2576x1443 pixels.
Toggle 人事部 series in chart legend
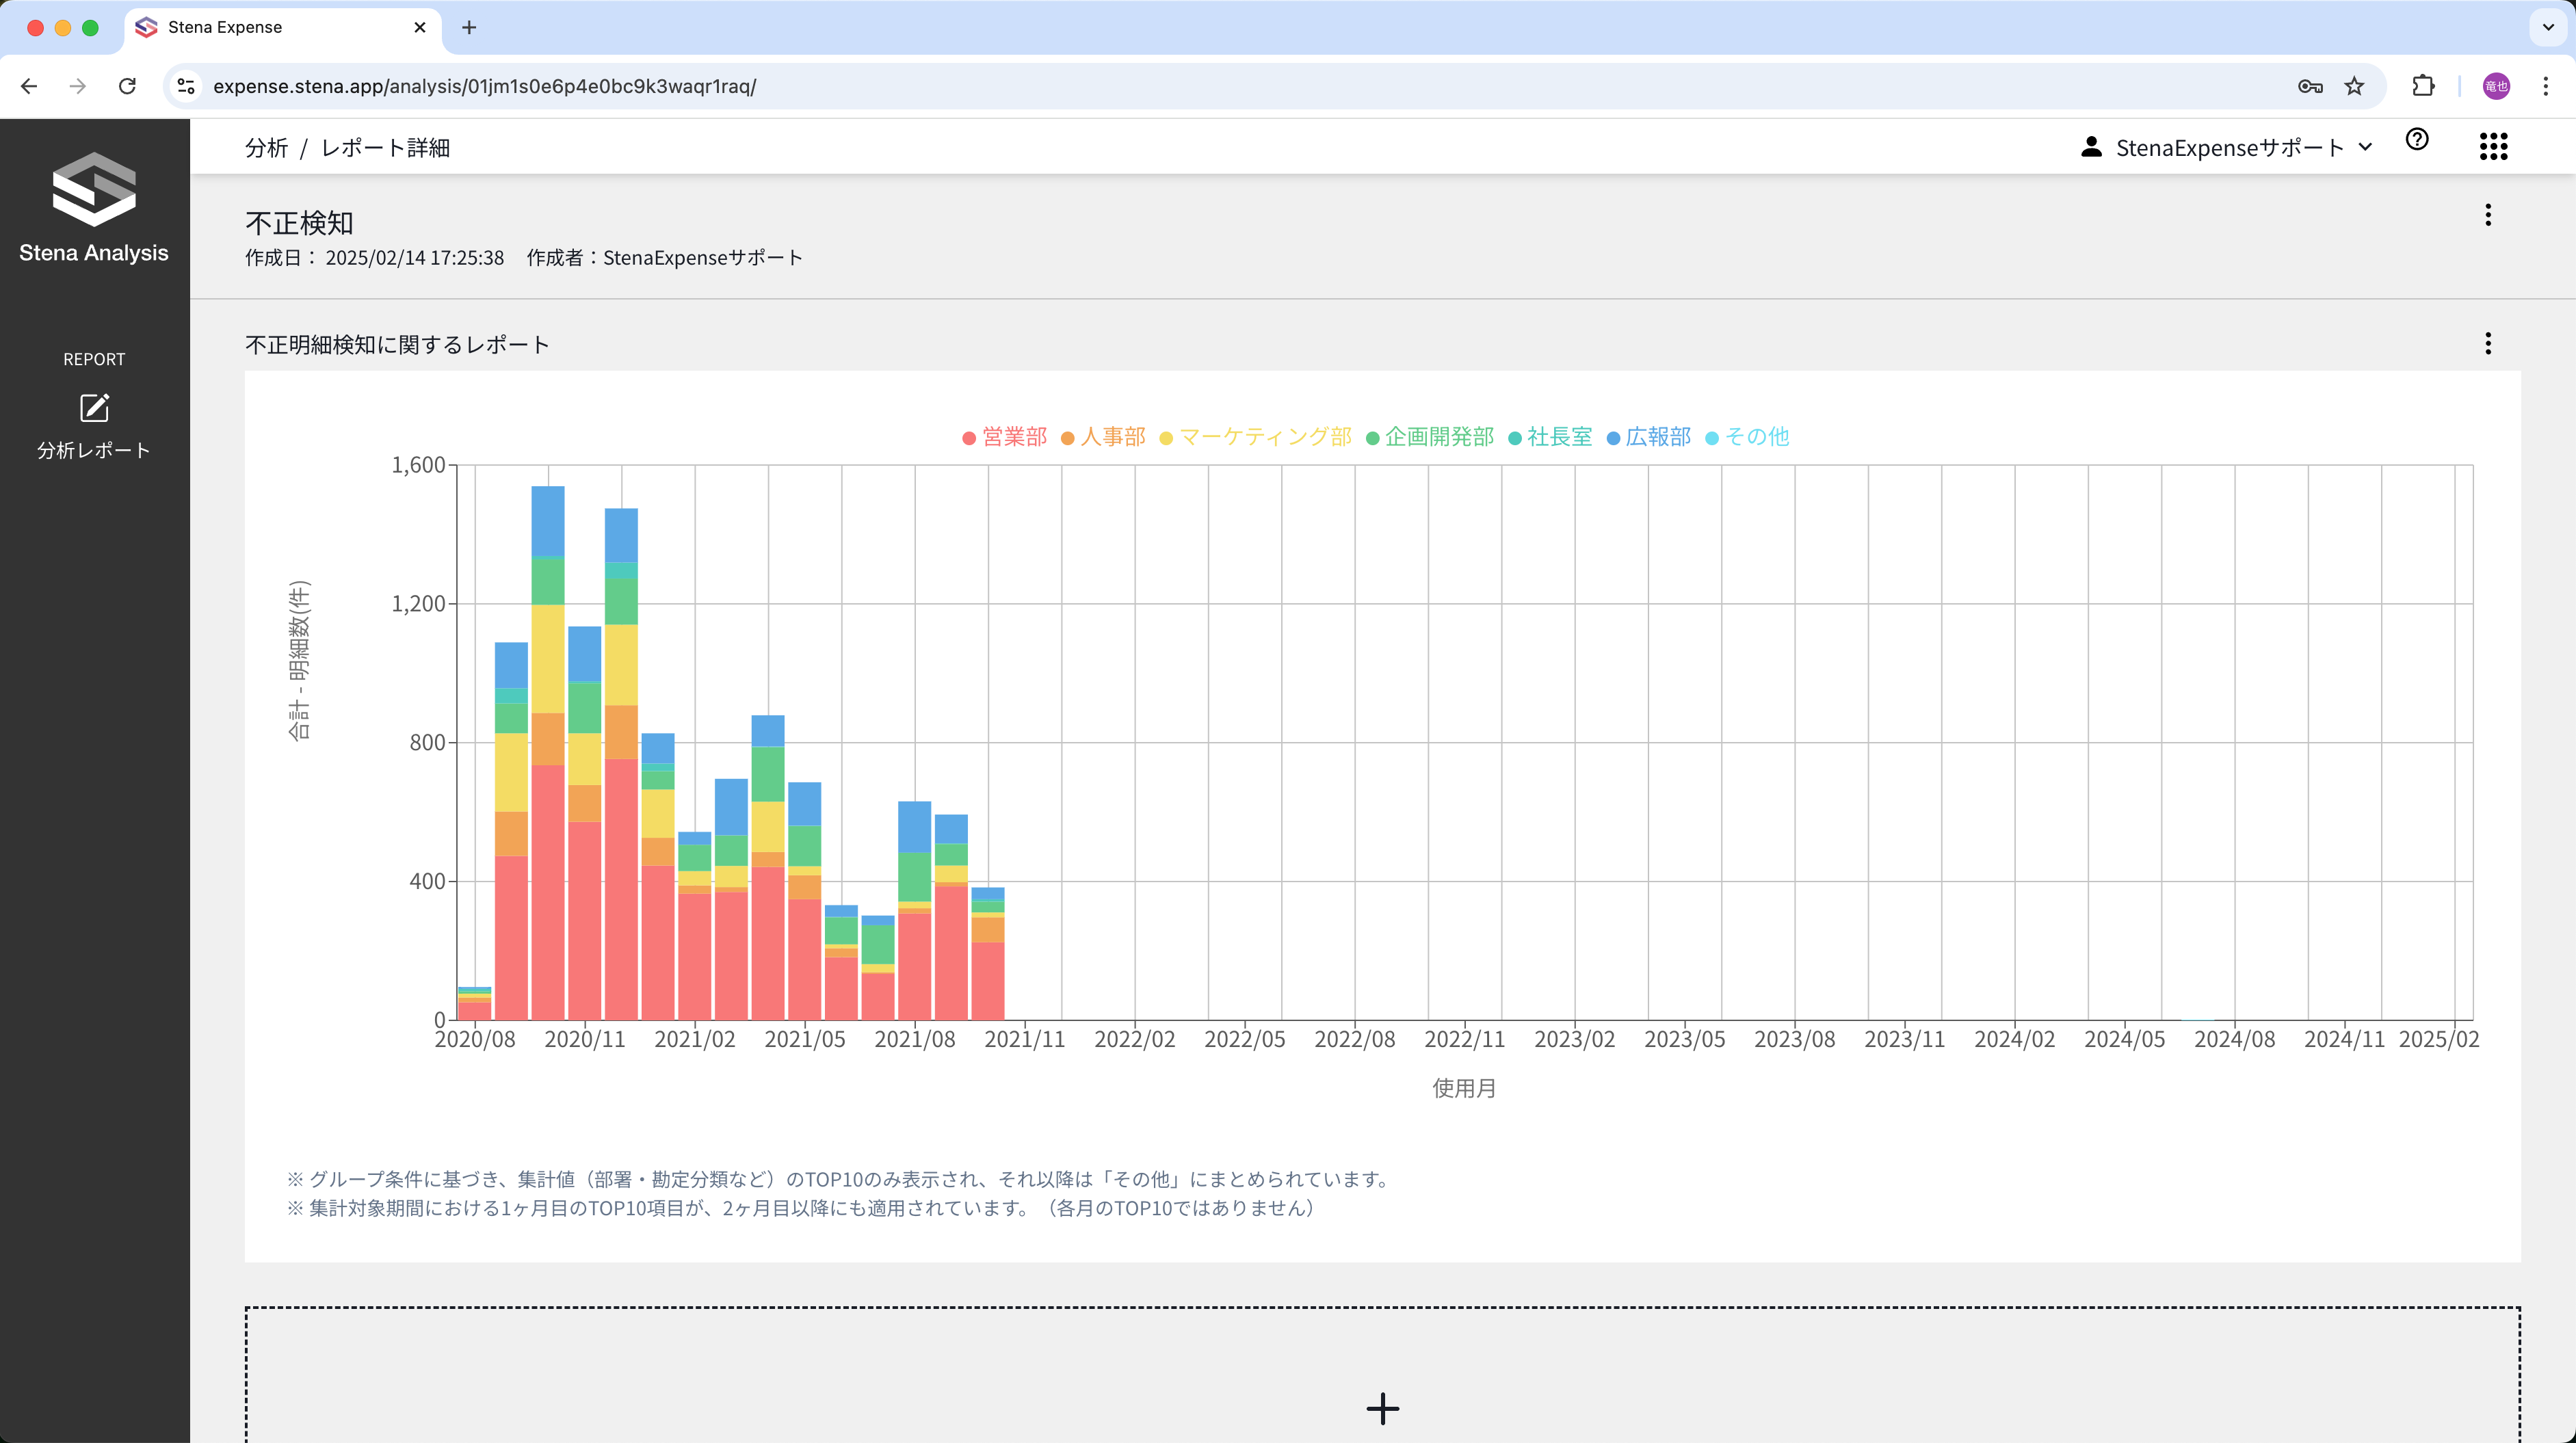coord(1104,437)
